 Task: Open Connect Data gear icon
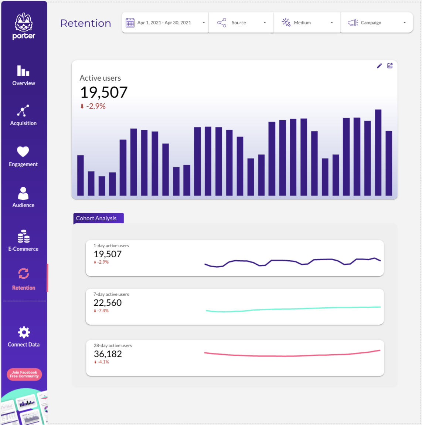coord(24,332)
